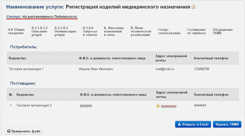Switch to Статус согласования tab
The image size is (245, 136).
click(169, 31)
